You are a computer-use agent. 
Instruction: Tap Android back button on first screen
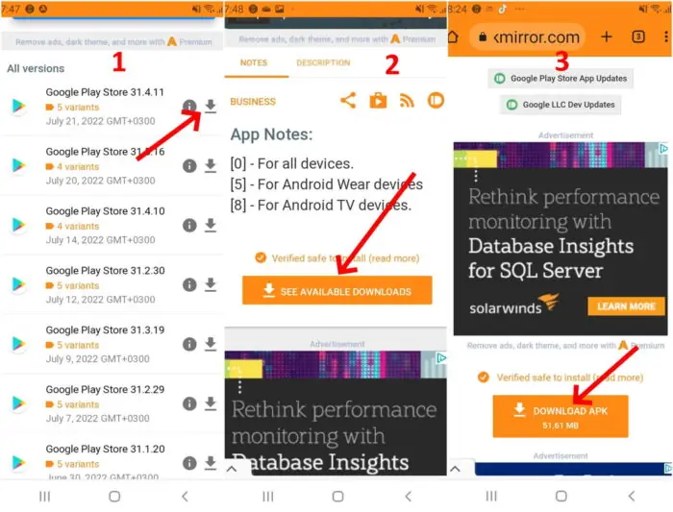click(185, 497)
